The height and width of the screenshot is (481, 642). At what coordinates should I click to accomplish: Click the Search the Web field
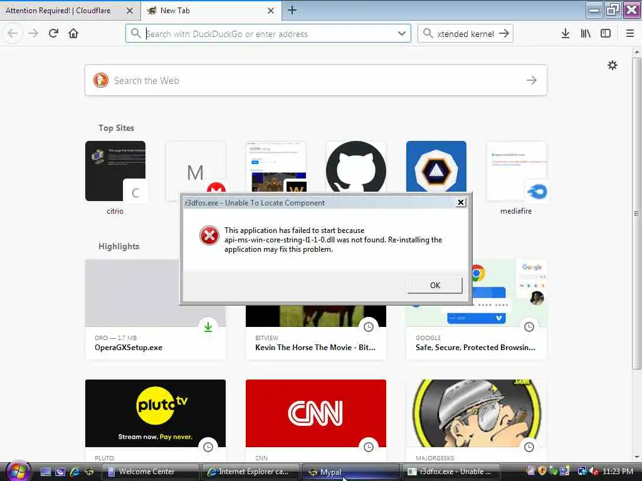(316, 80)
